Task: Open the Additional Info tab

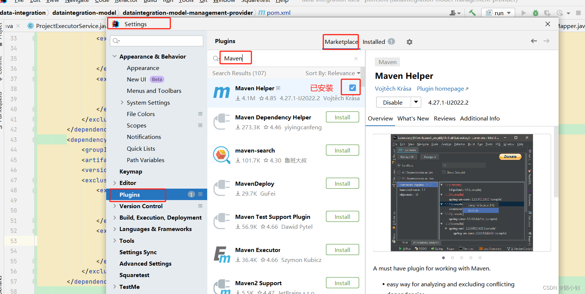Action: [480, 118]
